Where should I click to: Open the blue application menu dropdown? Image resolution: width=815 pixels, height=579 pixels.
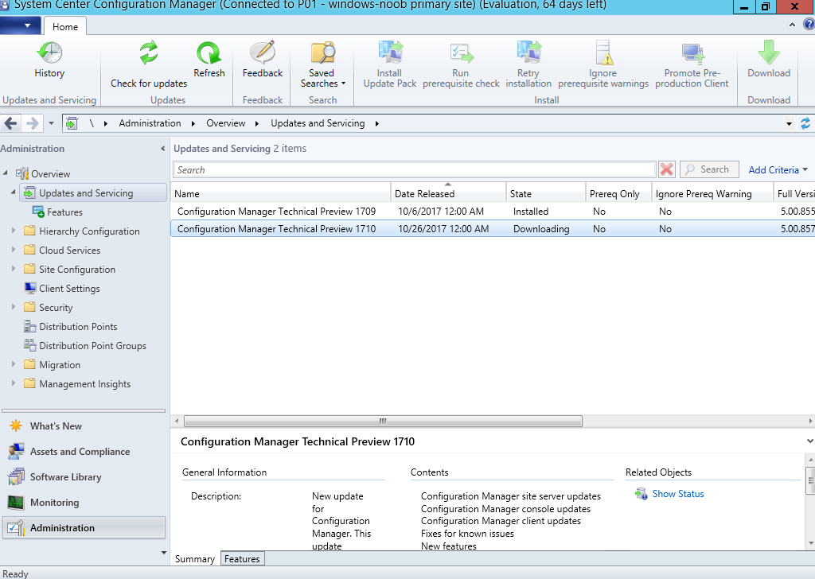click(x=21, y=25)
